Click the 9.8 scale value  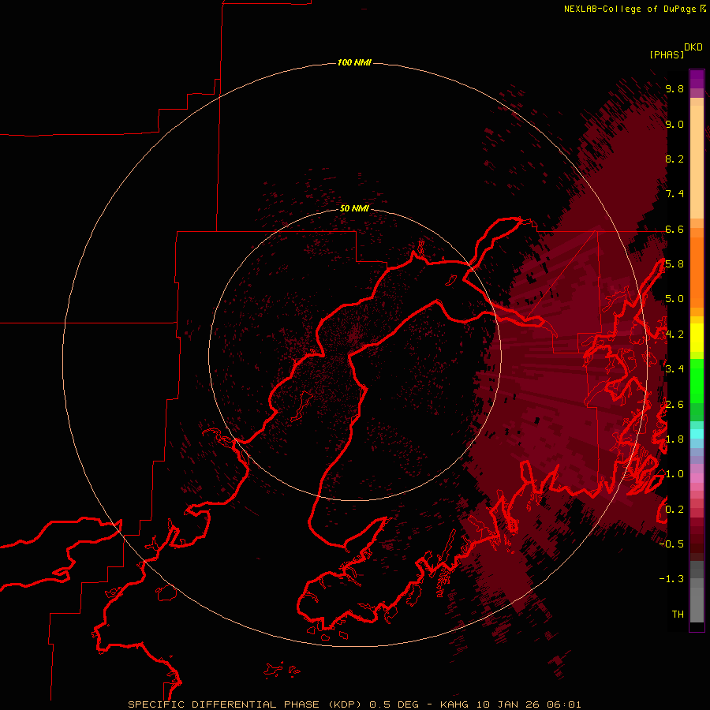(x=674, y=88)
